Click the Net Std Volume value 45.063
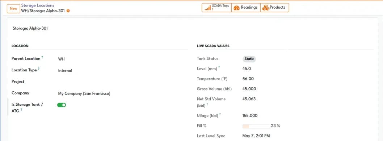The image size is (383, 141). [x=249, y=99]
